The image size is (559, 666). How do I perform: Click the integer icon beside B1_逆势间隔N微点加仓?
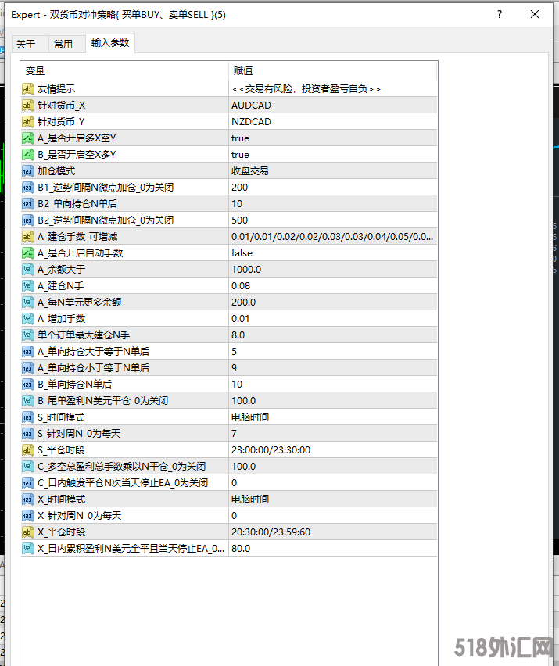point(27,188)
